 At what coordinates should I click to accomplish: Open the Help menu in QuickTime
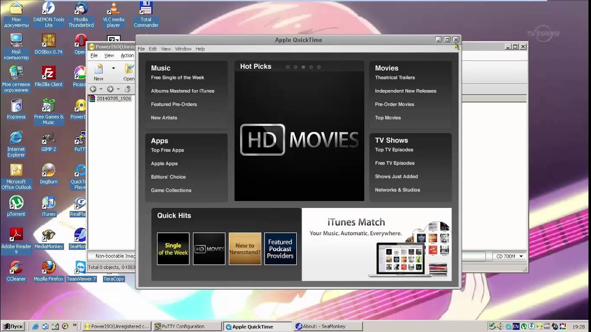point(200,49)
